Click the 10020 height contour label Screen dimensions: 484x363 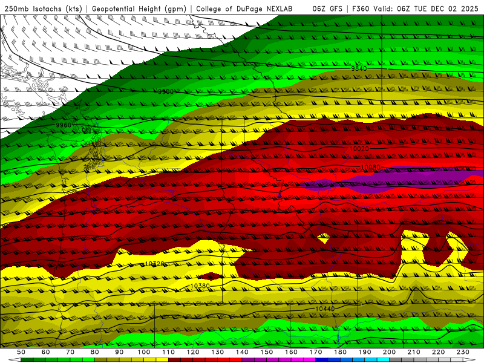(359, 149)
